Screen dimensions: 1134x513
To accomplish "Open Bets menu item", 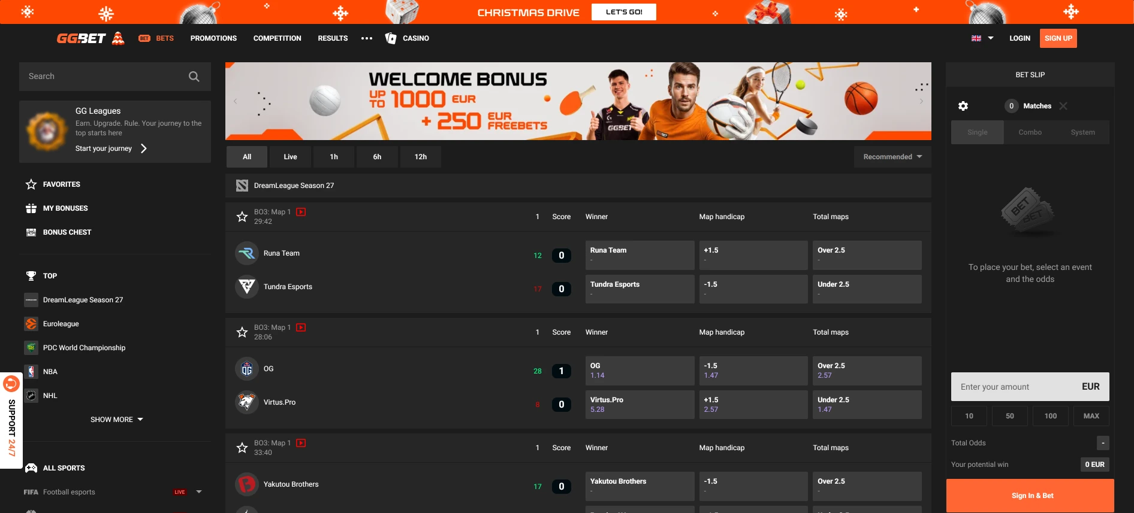I will [156, 38].
